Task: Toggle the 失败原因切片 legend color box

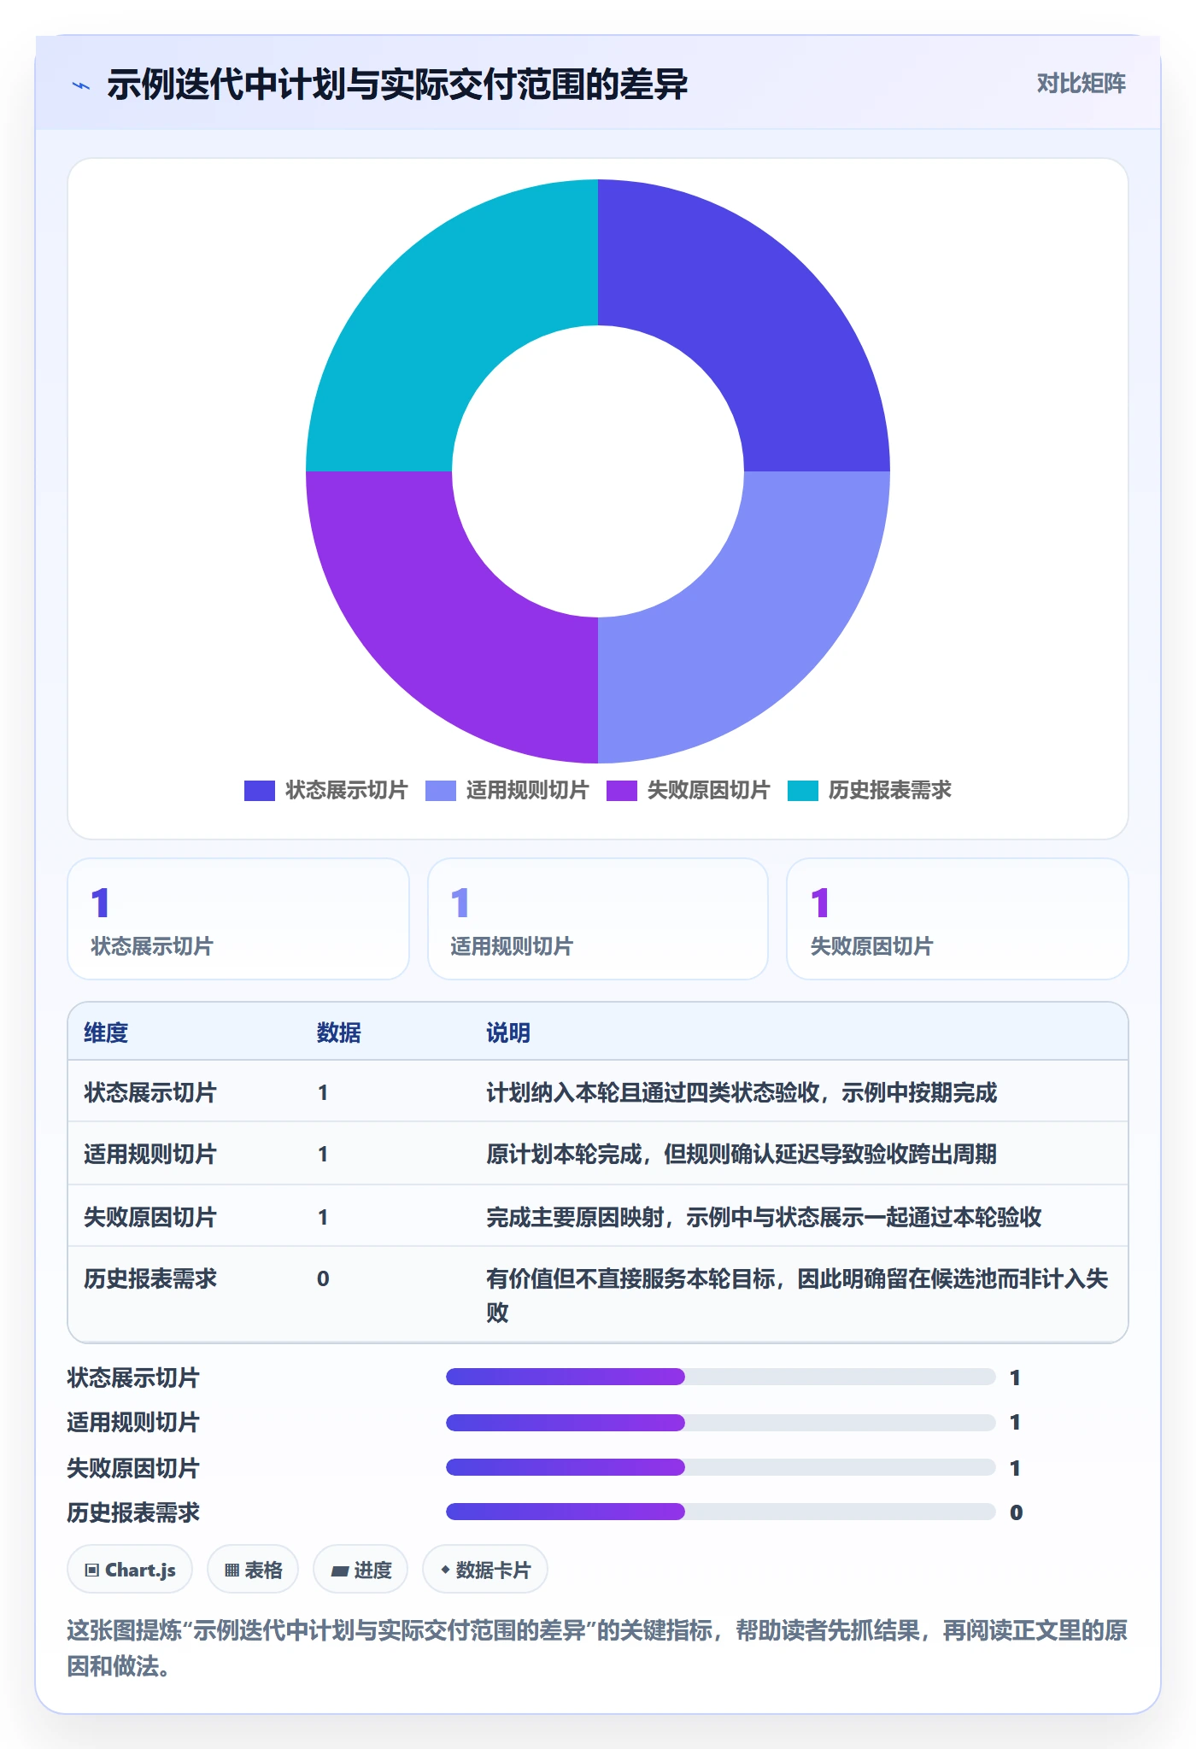Action: pyautogui.click(x=622, y=791)
